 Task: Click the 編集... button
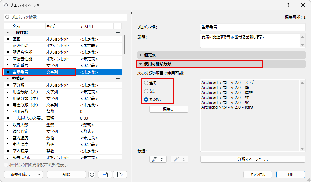(x=169, y=109)
